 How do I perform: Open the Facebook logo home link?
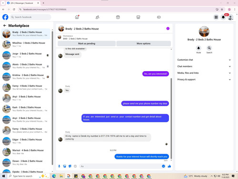(x=5, y=17)
